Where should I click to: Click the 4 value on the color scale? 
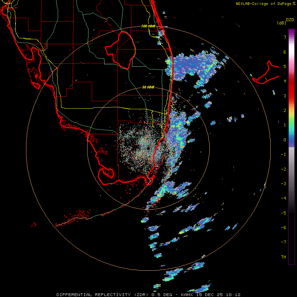285,81
